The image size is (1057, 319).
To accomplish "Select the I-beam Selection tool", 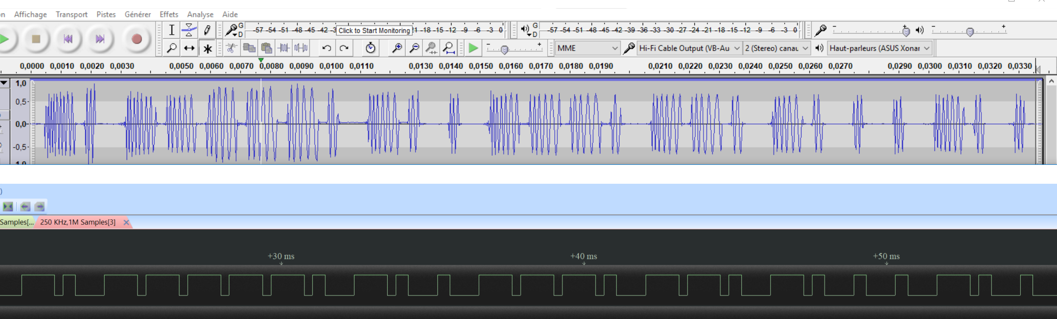I will pos(172,30).
